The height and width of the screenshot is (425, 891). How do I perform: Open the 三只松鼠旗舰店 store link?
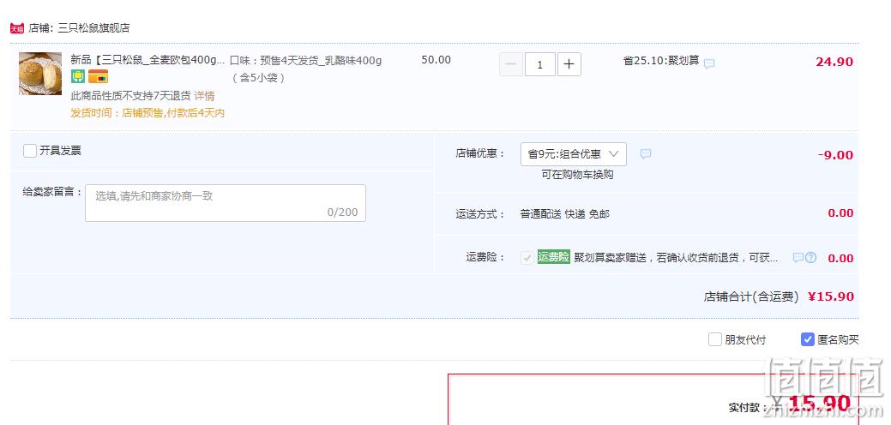pos(93,28)
